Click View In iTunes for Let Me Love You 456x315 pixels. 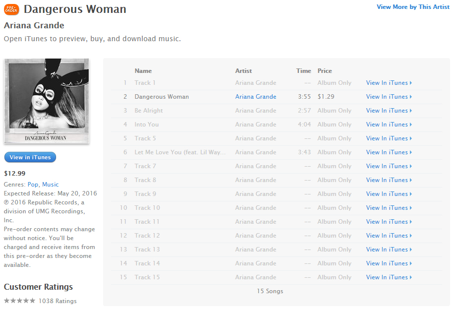pos(389,152)
